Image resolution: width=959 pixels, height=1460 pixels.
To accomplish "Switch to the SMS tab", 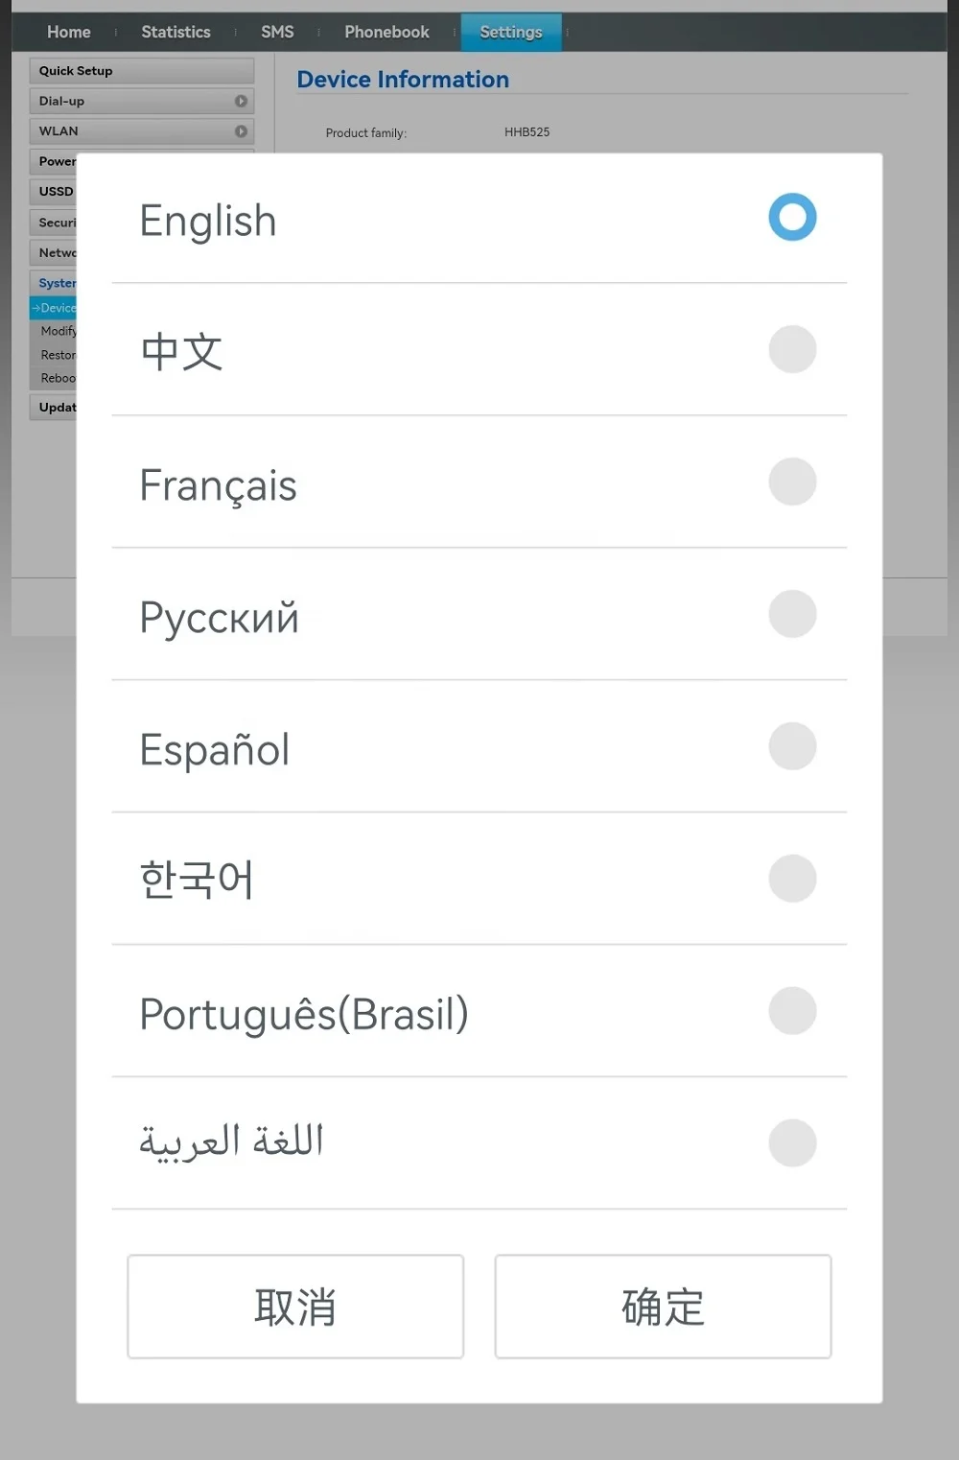I will [x=277, y=32].
